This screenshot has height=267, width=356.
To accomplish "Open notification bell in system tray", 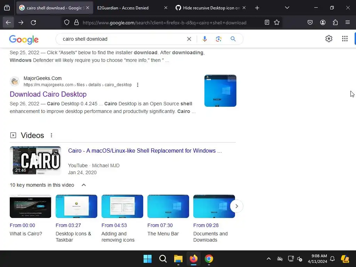I will tap(332, 259).
